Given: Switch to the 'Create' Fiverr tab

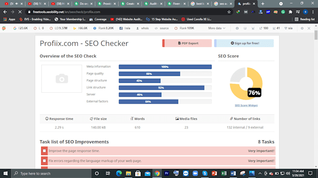Looking at the screenshot, I should [x=130, y=4].
